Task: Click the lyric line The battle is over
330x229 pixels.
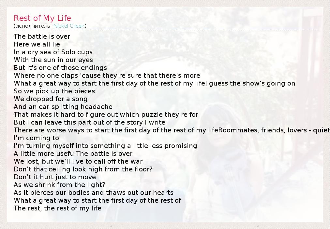Action: (x=42, y=36)
